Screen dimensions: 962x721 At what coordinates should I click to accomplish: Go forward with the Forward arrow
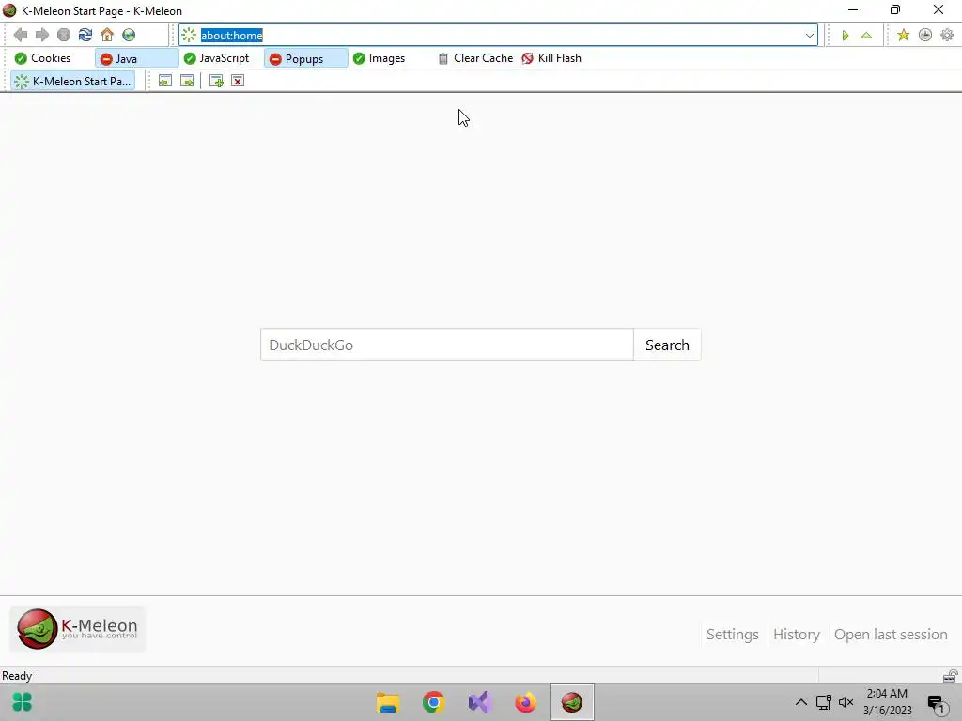(x=41, y=35)
